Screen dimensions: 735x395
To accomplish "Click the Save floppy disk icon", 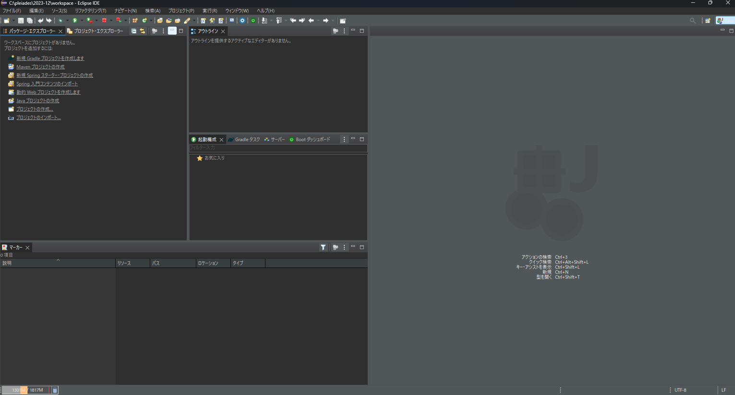I will [21, 21].
